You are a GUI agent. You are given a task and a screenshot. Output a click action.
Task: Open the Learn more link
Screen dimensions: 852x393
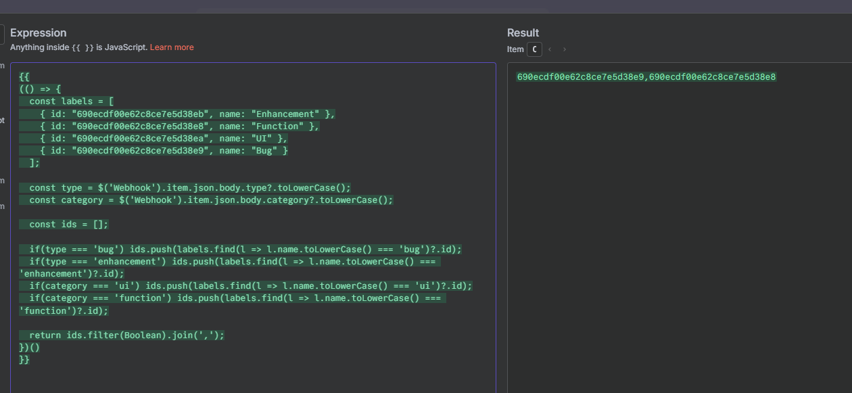172,47
